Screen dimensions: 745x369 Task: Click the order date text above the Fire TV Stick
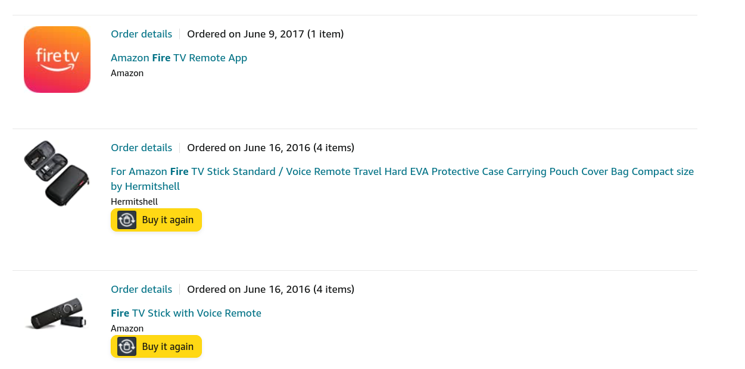click(x=248, y=289)
